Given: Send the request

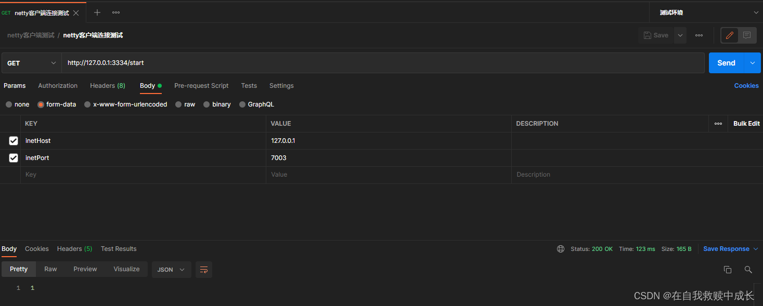Looking at the screenshot, I should (726, 63).
